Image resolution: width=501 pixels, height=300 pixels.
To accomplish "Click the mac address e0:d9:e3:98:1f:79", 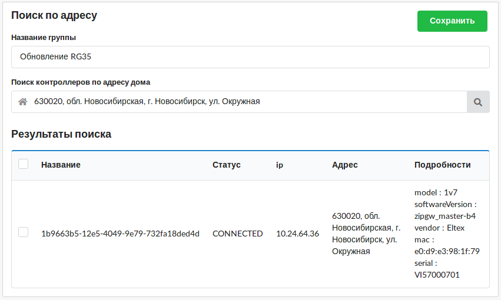I will pos(447,251).
